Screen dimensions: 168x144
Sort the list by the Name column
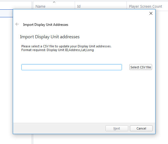pyautogui.click(x=40, y=7)
